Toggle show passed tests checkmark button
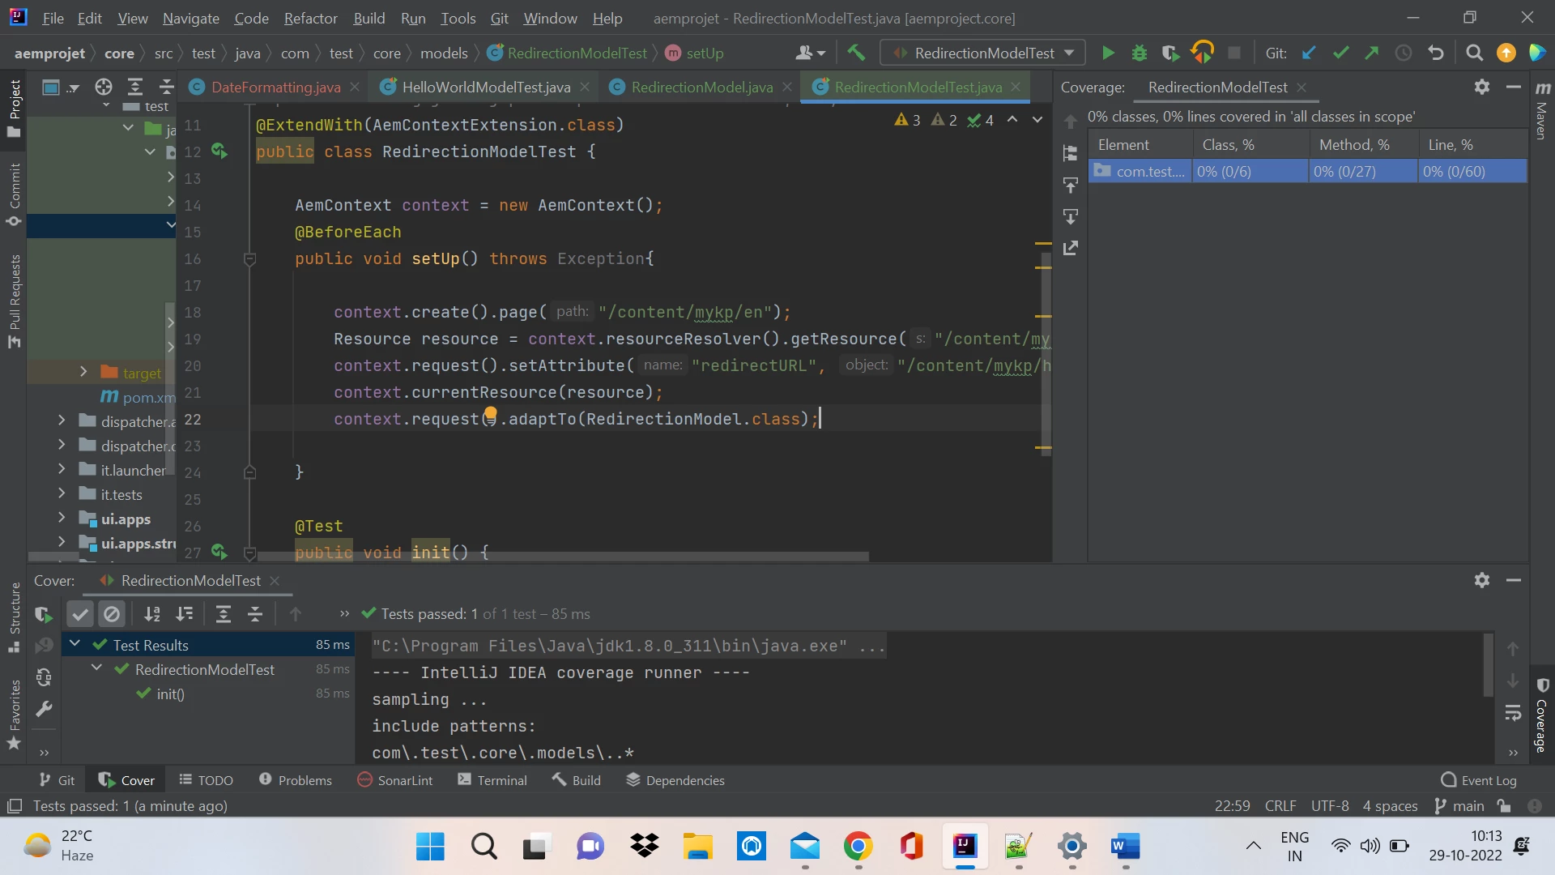1555x875 pixels. (x=79, y=615)
